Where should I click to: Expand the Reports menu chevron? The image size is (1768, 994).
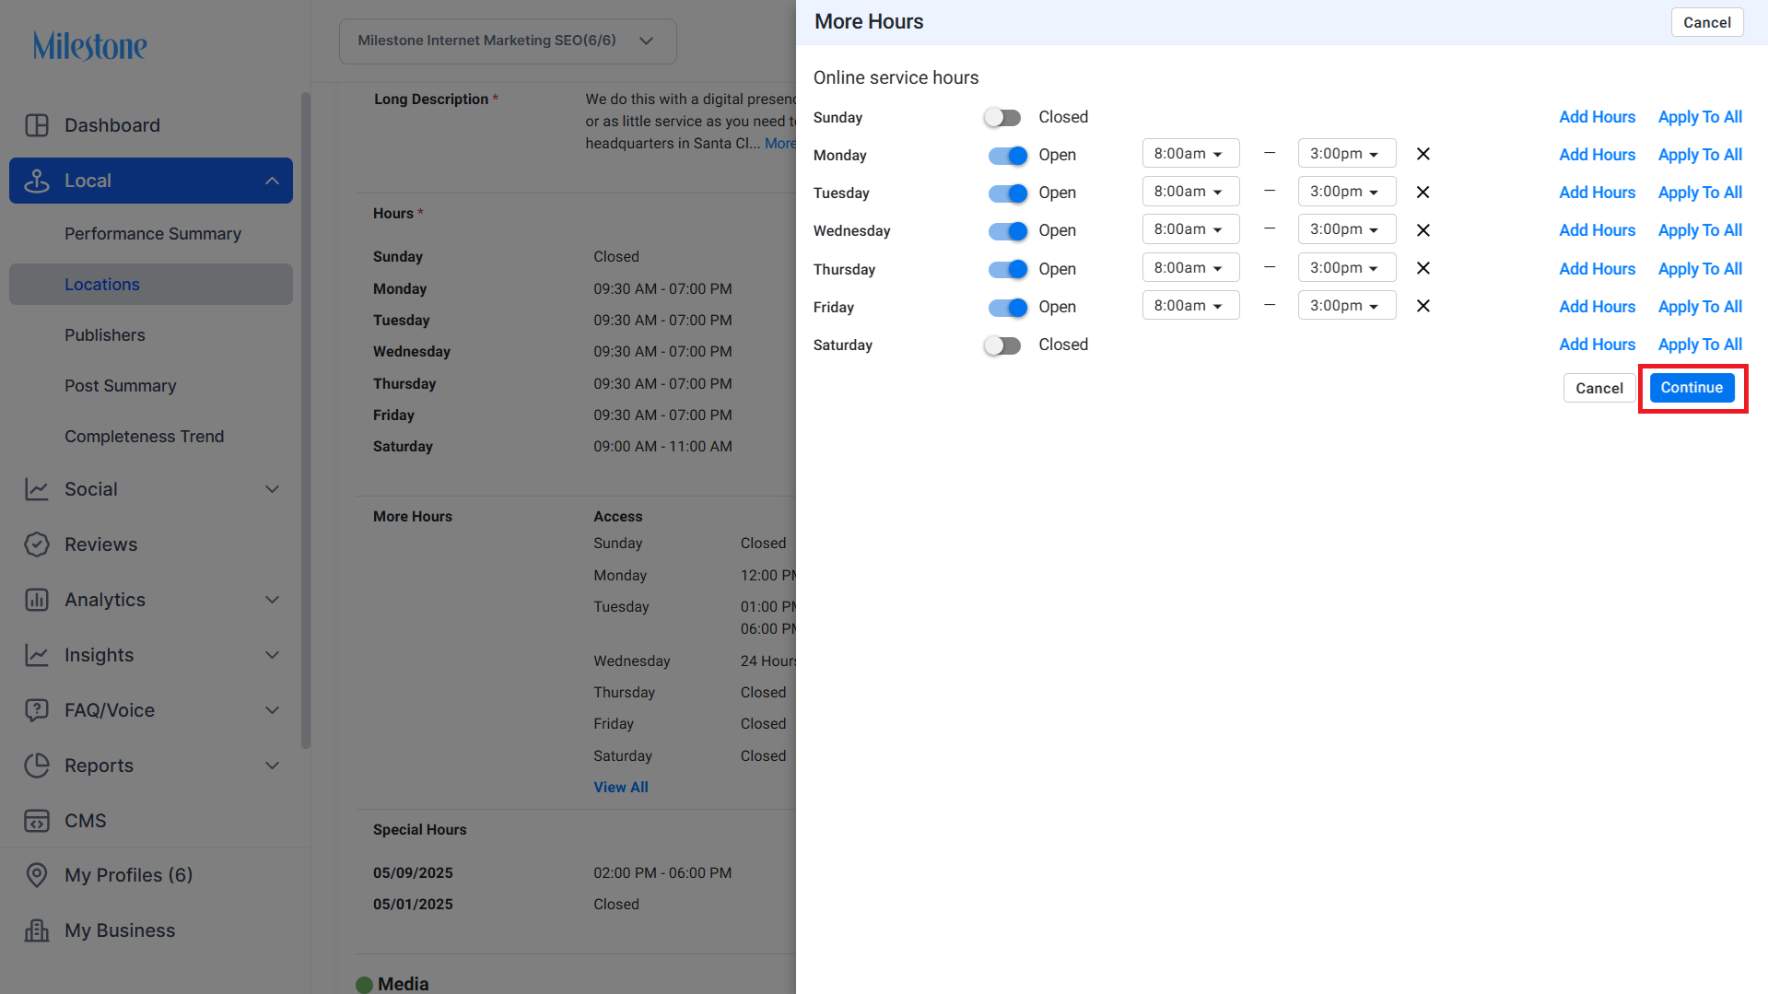[x=272, y=766]
